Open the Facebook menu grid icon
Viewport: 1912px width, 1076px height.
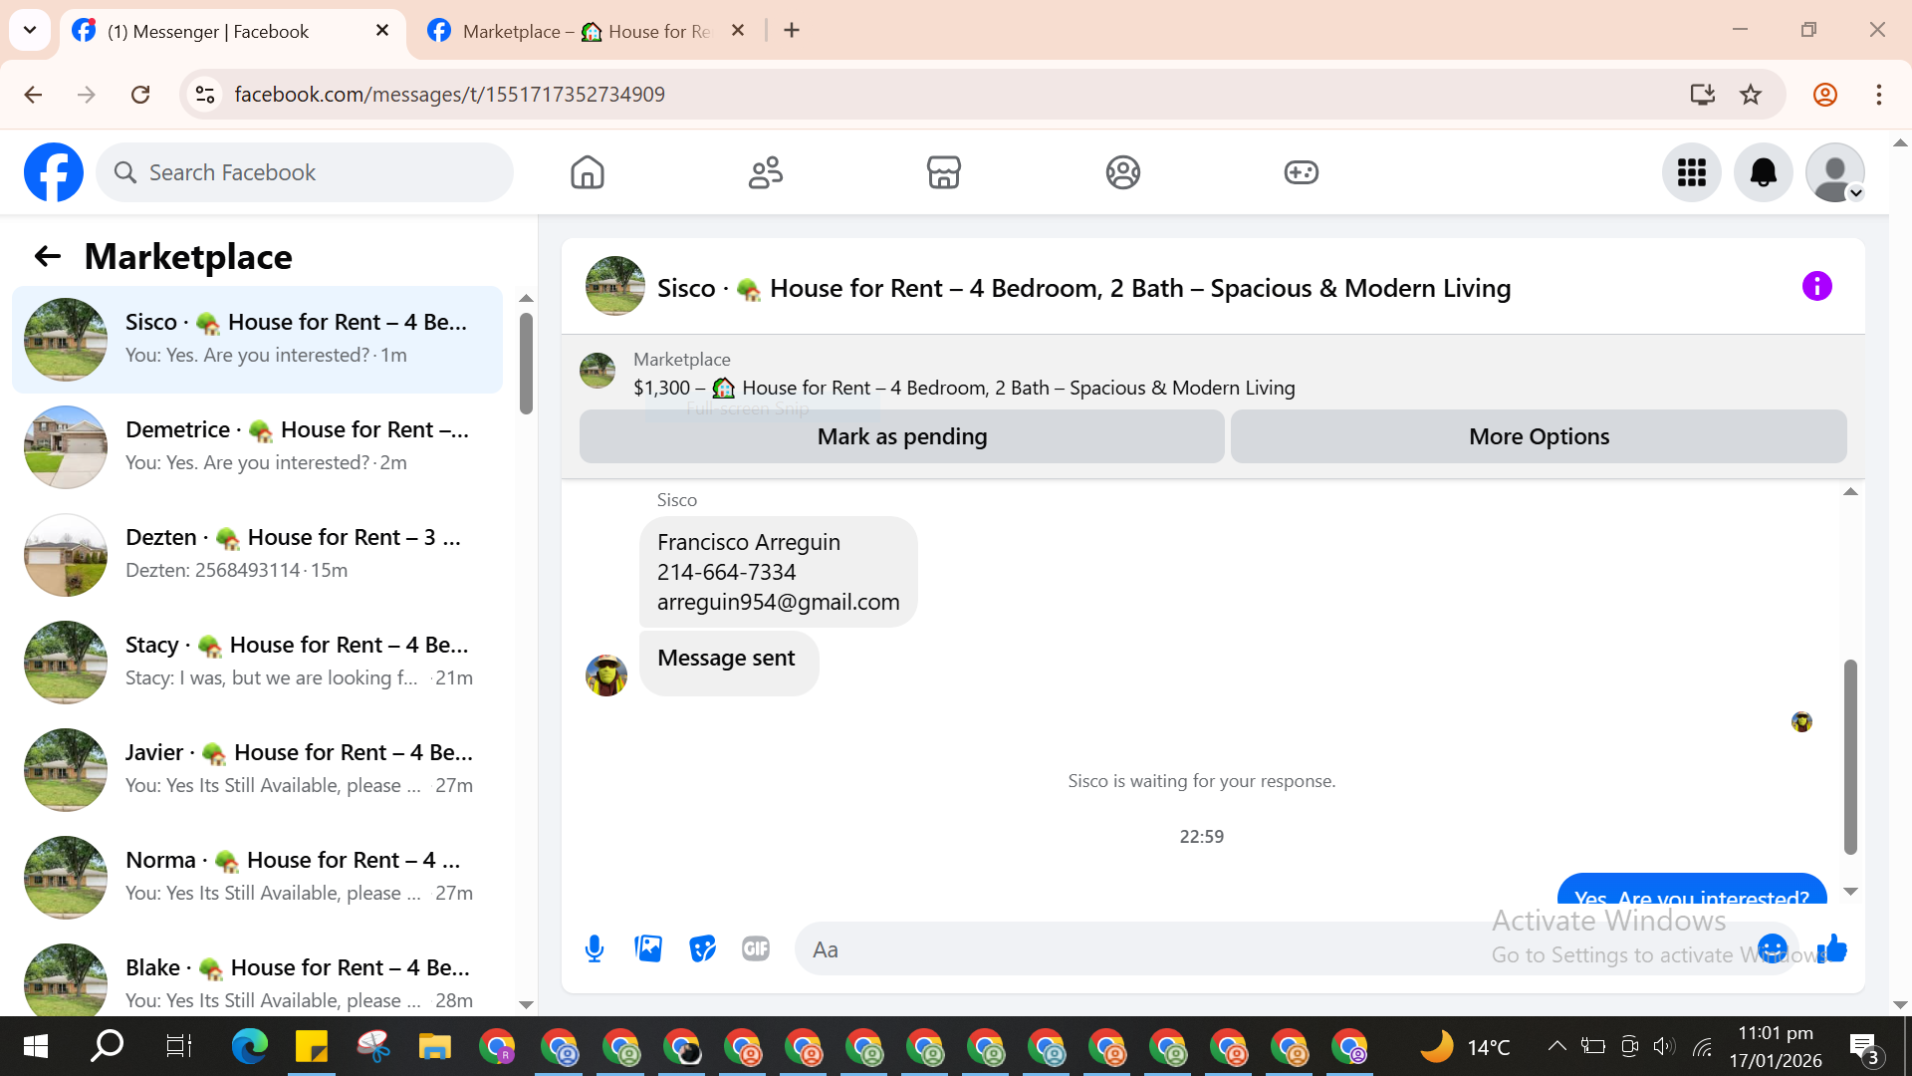click(1691, 172)
